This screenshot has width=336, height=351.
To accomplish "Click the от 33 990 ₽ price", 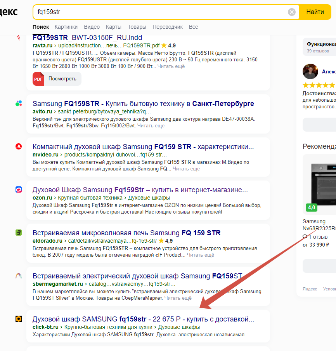I will click(x=316, y=245).
